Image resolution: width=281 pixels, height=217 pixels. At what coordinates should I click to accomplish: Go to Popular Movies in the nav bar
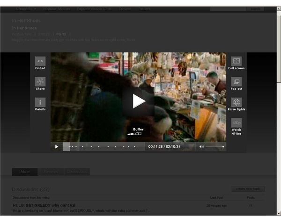pyautogui.click(x=57, y=9)
